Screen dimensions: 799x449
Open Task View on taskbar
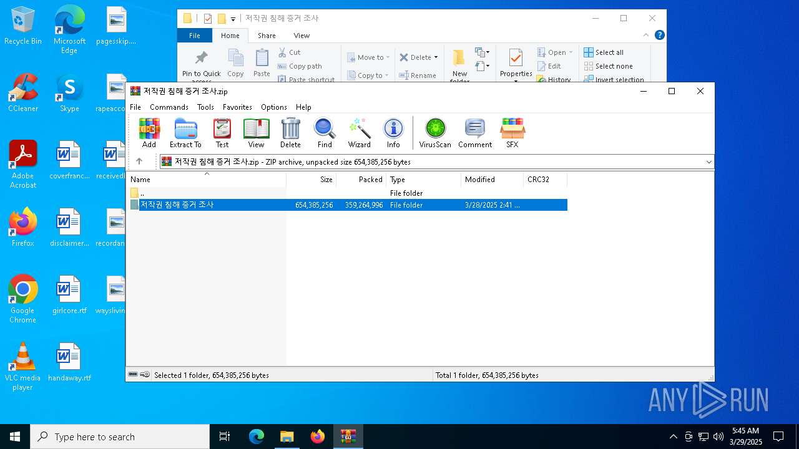[225, 437]
